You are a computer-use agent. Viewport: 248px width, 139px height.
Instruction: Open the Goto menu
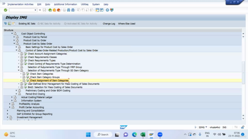(x=48, y=4)
